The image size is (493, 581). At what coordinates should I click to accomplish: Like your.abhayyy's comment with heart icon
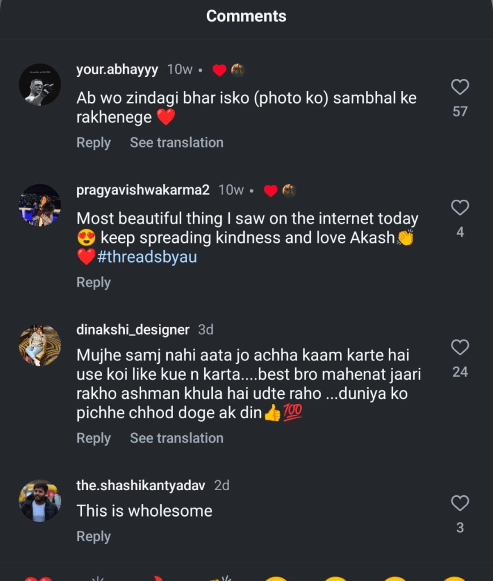(460, 87)
